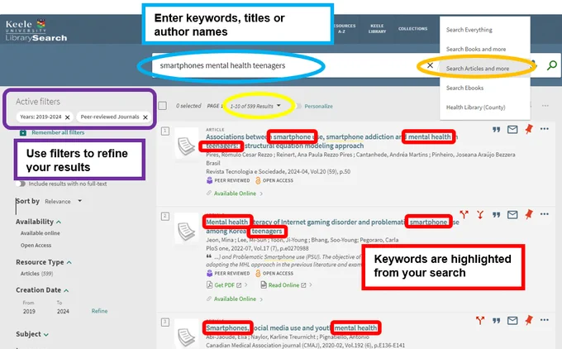The height and width of the screenshot is (349, 562).
Task: Open Collections in the top navigation
Action: (x=412, y=28)
